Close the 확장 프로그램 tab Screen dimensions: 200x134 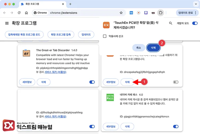pyautogui.click(x=63, y=4)
